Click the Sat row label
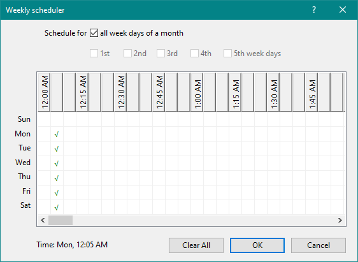 point(25,205)
